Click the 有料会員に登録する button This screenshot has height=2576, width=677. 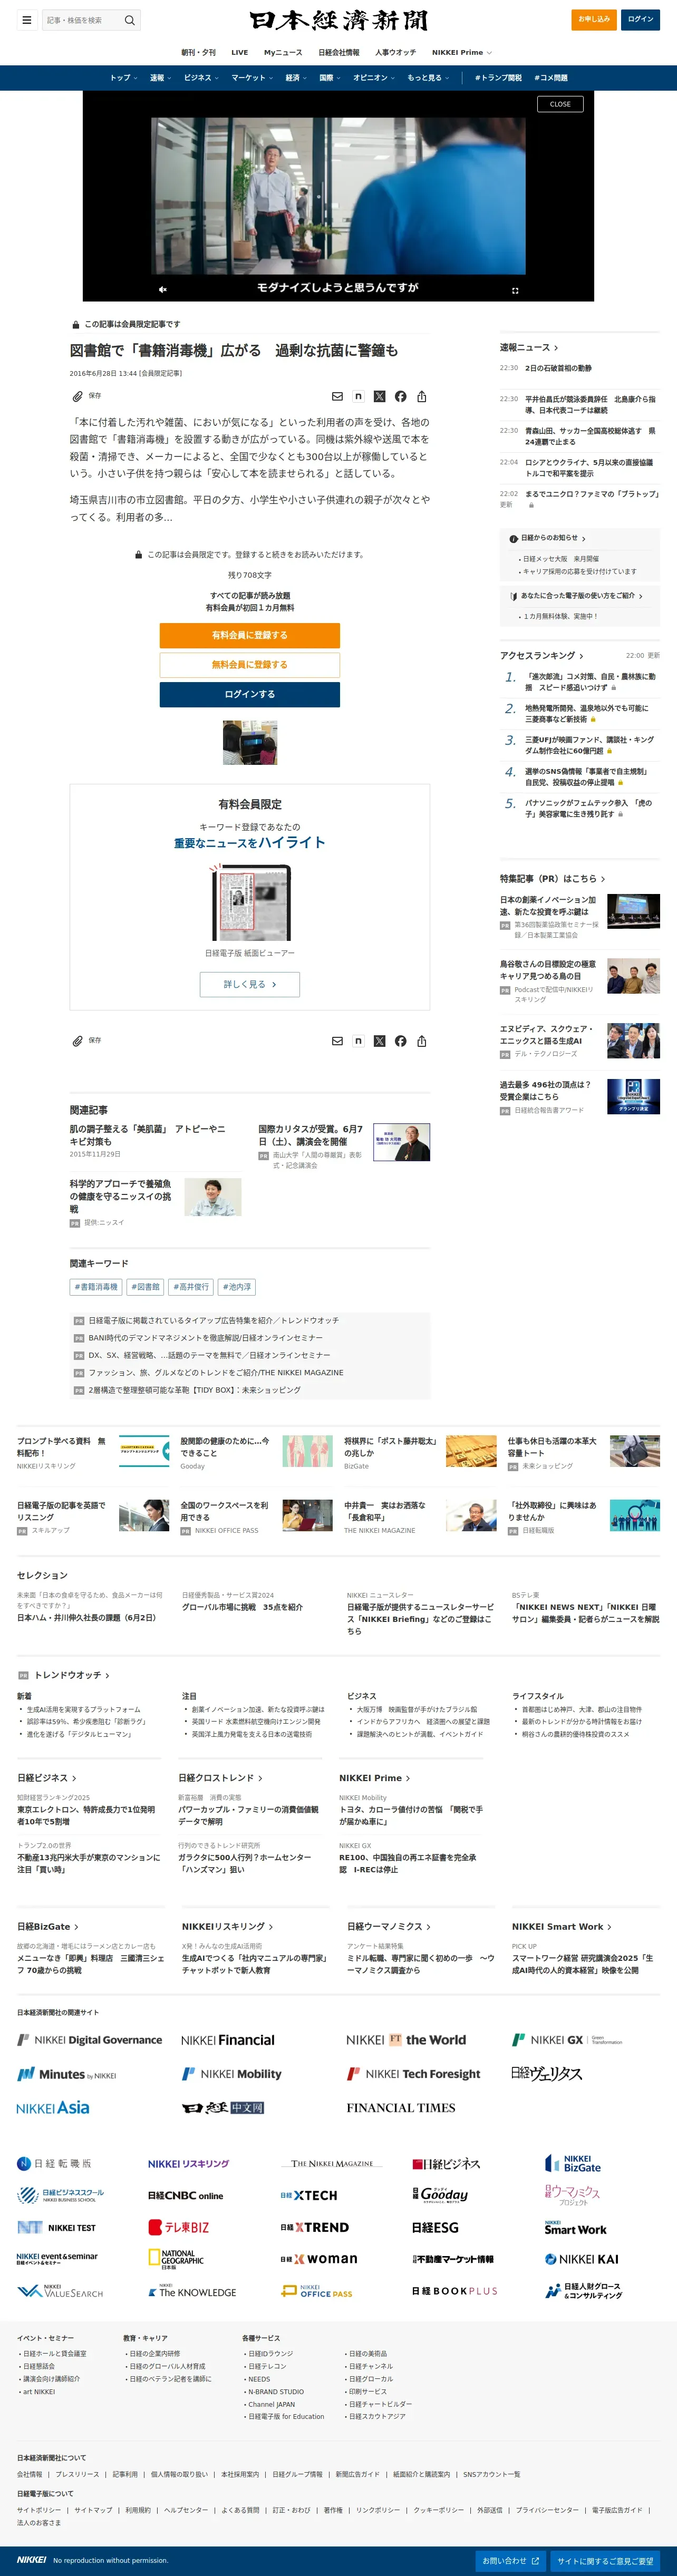(250, 635)
